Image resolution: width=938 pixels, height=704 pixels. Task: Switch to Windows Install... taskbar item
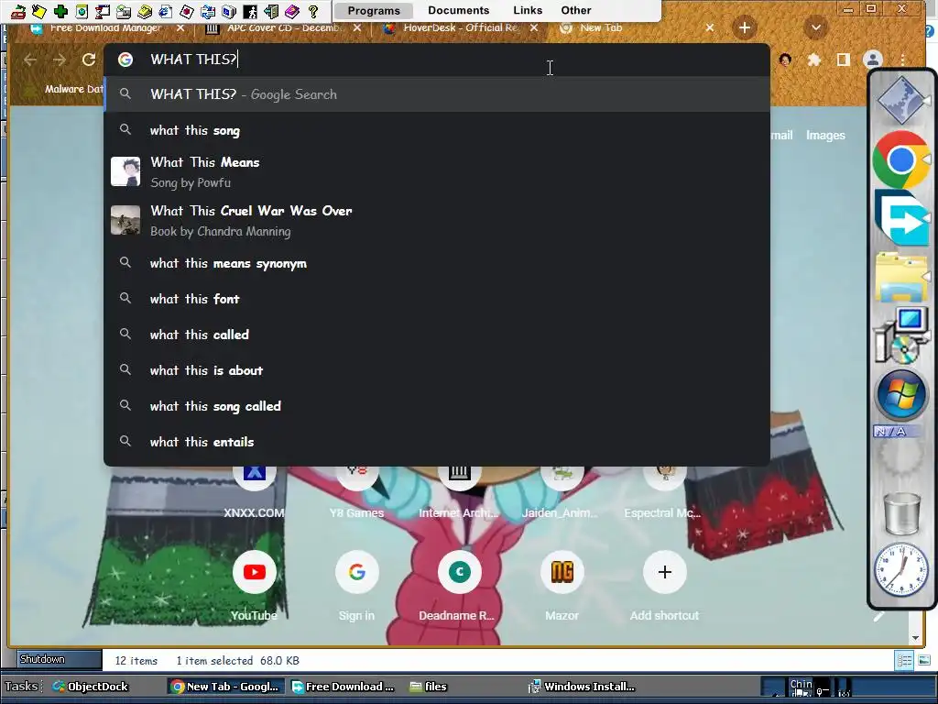tap(582, 687)
